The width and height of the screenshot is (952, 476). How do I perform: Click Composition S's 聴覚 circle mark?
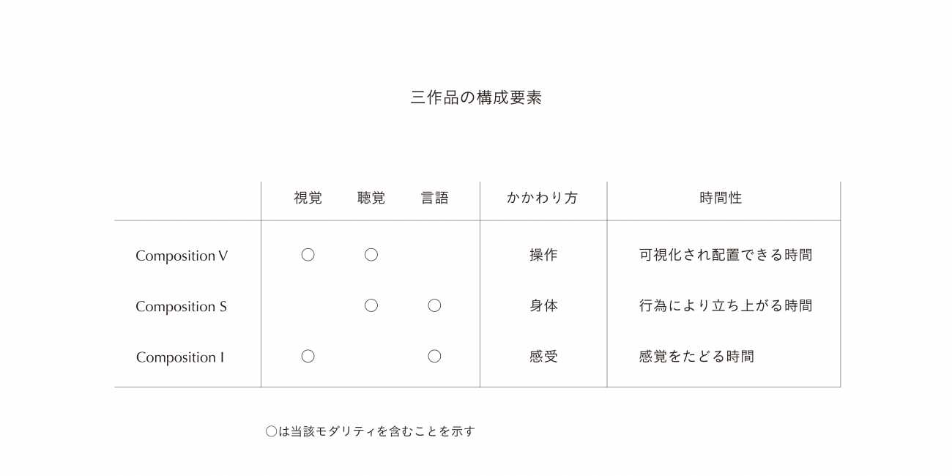[371, 305]
